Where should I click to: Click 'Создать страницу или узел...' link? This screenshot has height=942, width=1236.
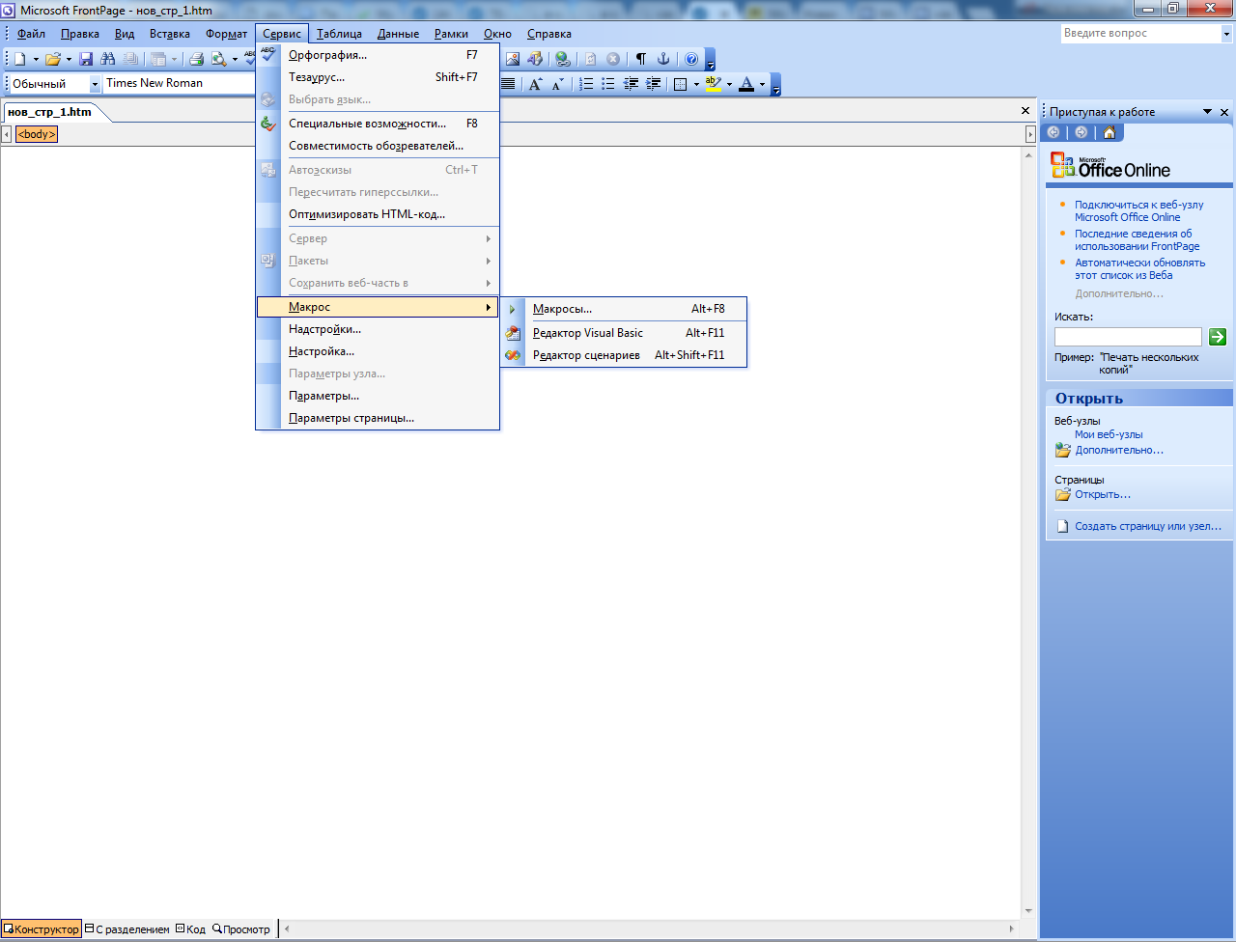point(1148,526)
